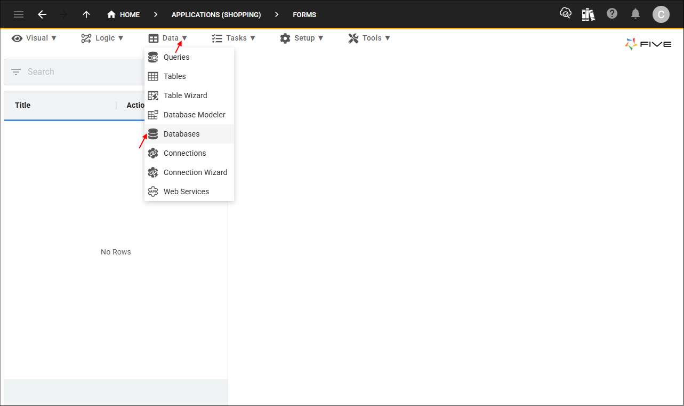The width and height of the screenshot is (684, 406).
Task: Open Web Services
Action: coord(186,192)
